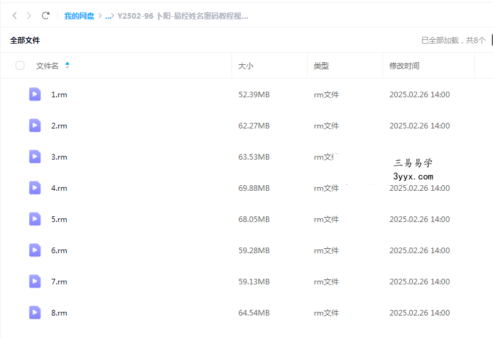Image resolution: width=493 pixels, height=338 pixels.
Task: Open the file named 8.rm
Action: 59,313
